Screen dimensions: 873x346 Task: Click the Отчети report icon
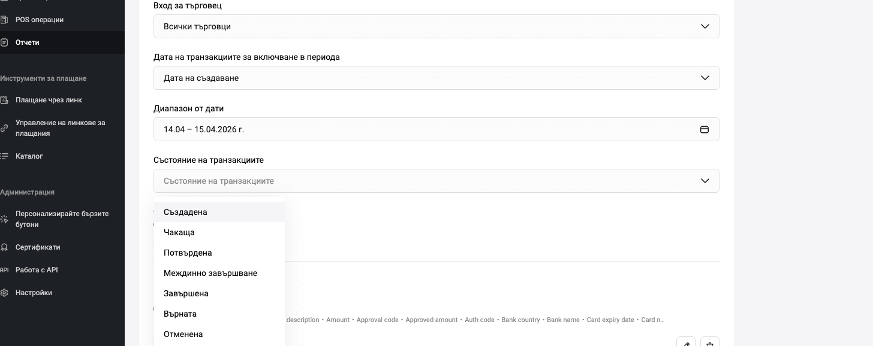click(x=4, y=43)
